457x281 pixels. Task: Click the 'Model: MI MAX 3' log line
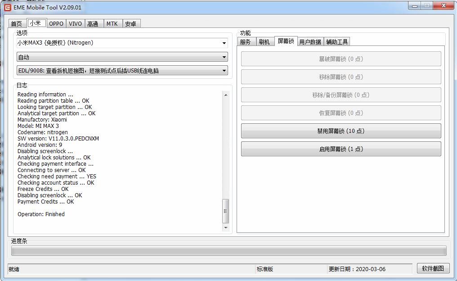(x=38, y=126)
